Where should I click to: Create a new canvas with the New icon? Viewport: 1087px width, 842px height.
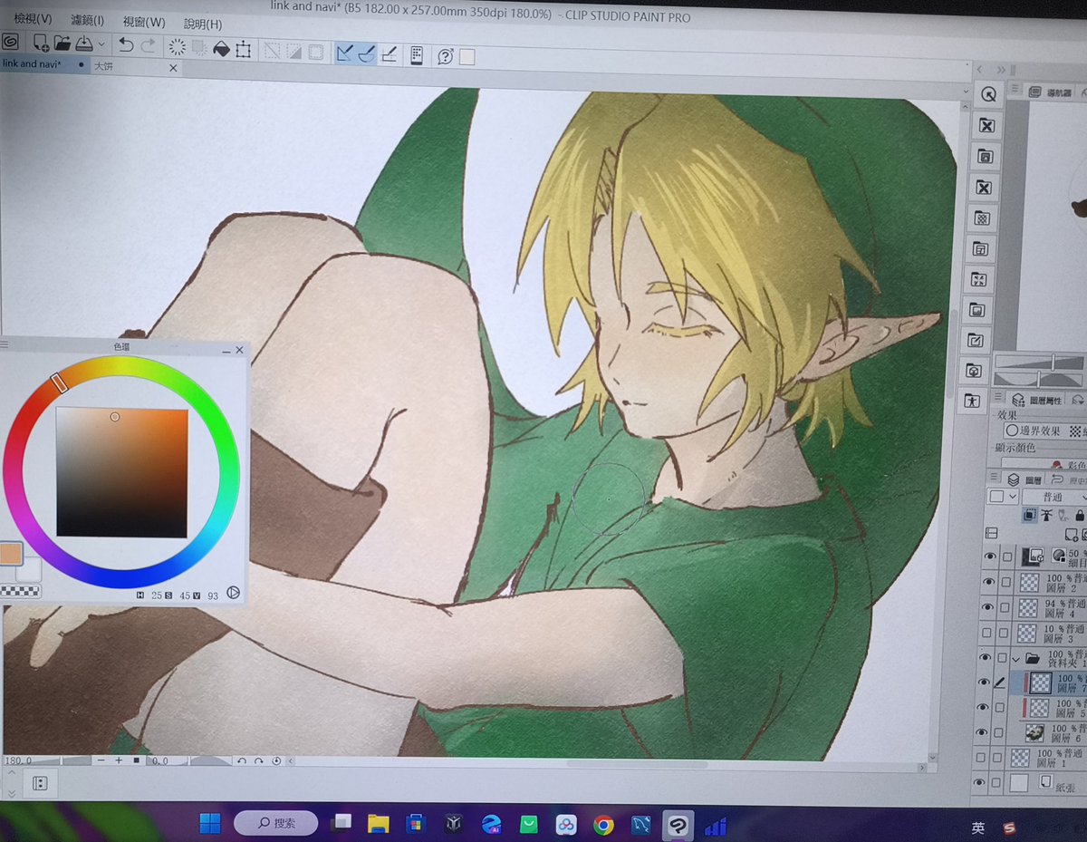pos(41,43)
